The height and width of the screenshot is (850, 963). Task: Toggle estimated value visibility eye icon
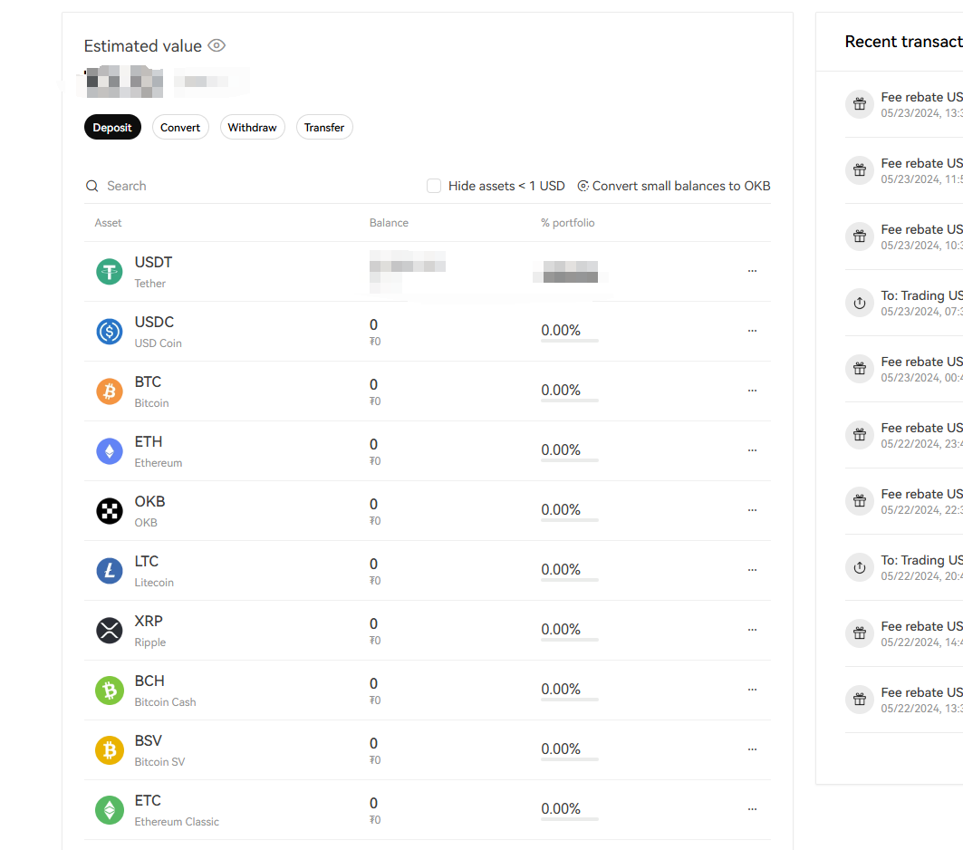(x=217, y=45)
